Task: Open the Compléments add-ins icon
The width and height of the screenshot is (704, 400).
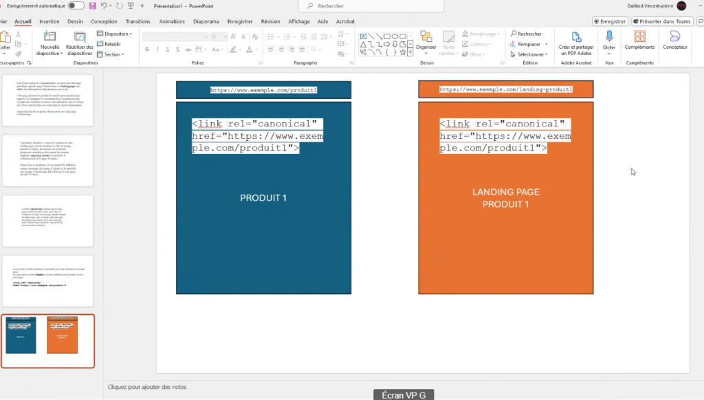Action: point(639,40)
